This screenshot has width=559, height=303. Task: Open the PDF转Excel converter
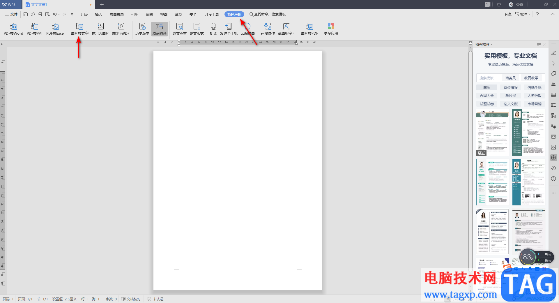(55, 29)
